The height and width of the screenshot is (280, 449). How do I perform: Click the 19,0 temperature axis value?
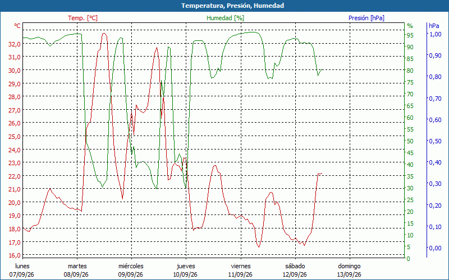click(15, 216)
